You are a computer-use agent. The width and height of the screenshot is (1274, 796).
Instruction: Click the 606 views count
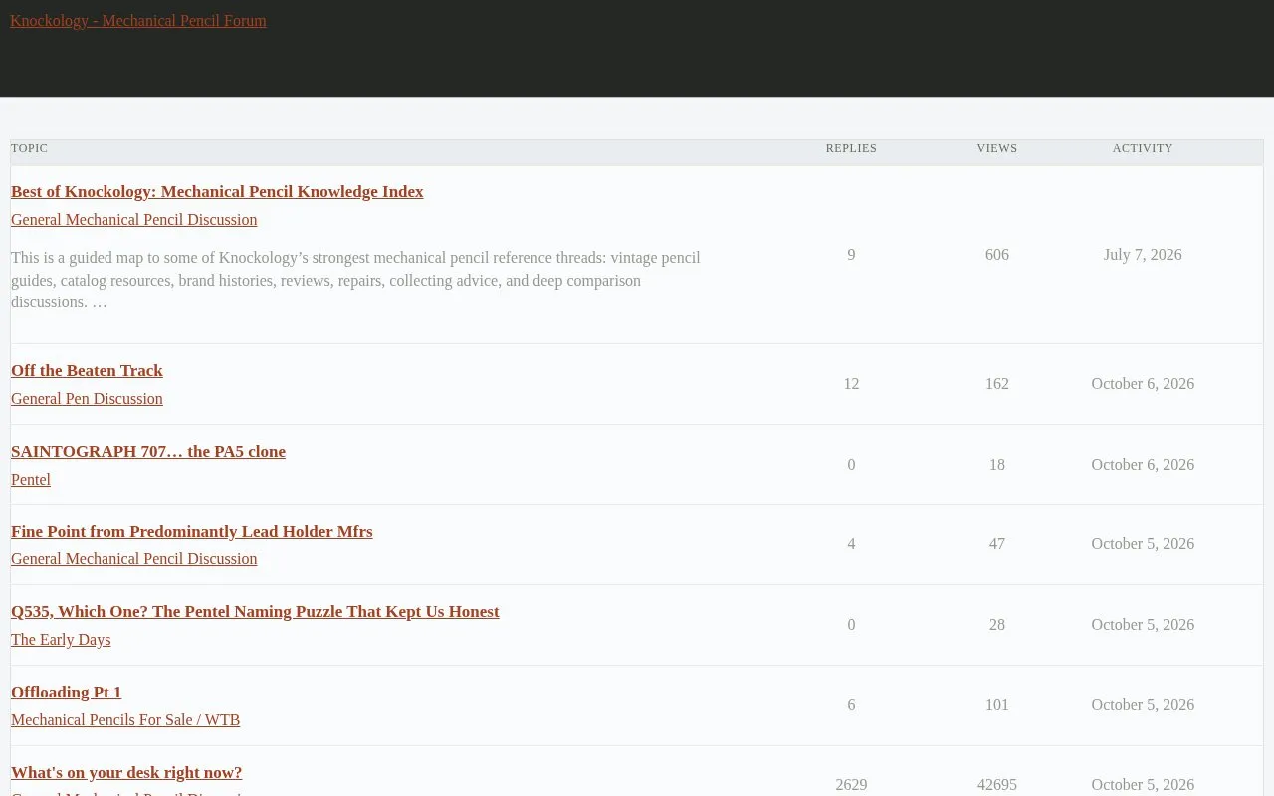tap(997, 255)
